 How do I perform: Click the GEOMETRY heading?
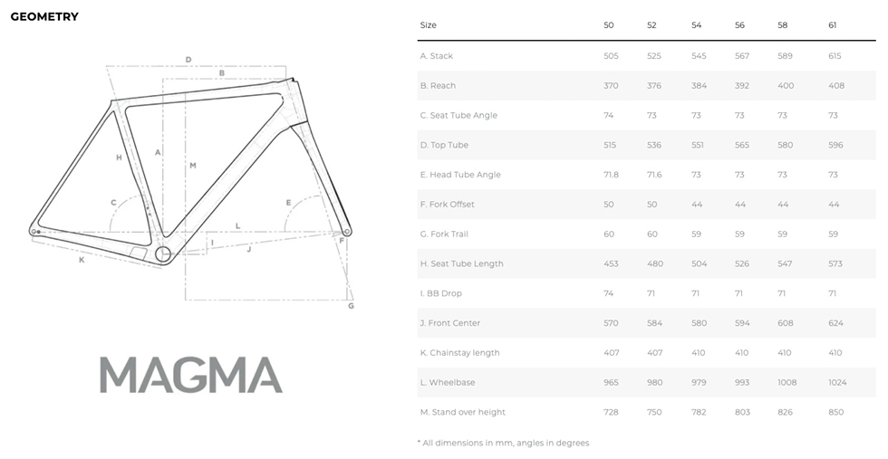[44, 16]
